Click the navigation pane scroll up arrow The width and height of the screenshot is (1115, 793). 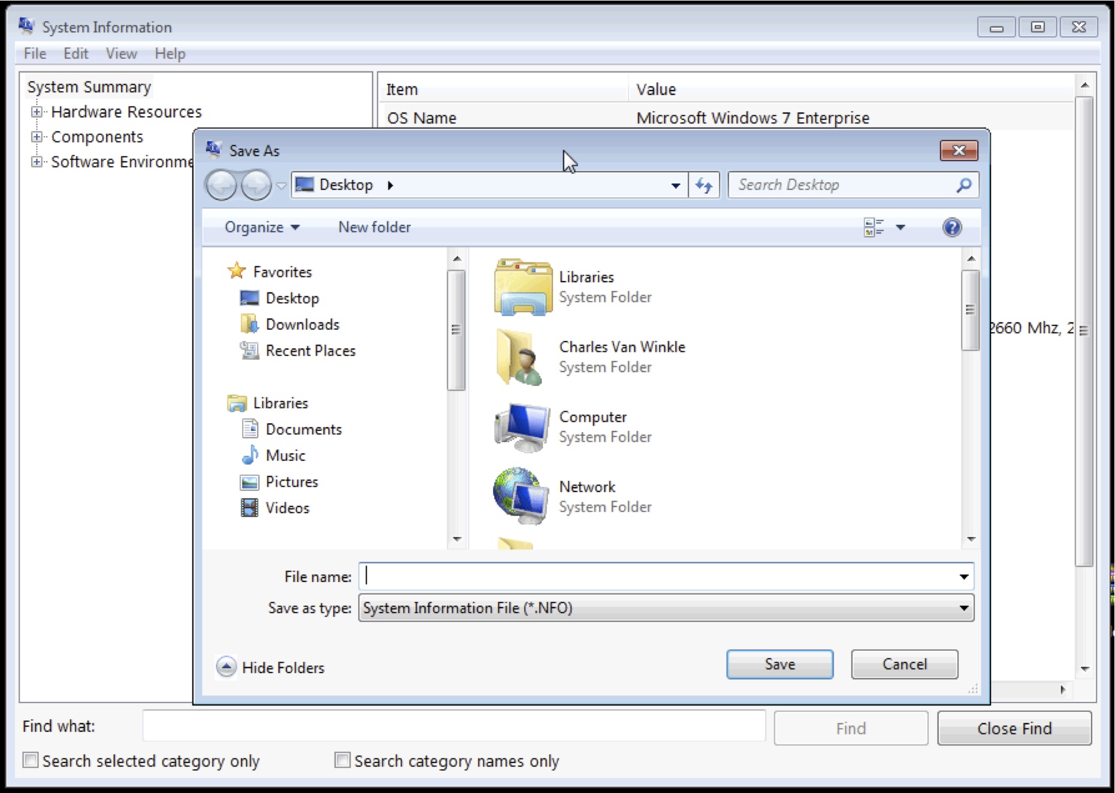click(x=457, y=259)
